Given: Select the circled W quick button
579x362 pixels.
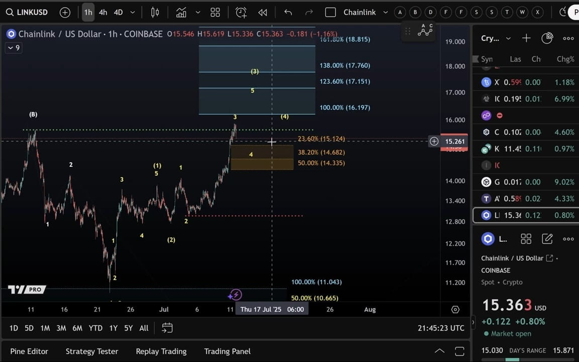Looking at the screenshot, I should coord(522,12).
